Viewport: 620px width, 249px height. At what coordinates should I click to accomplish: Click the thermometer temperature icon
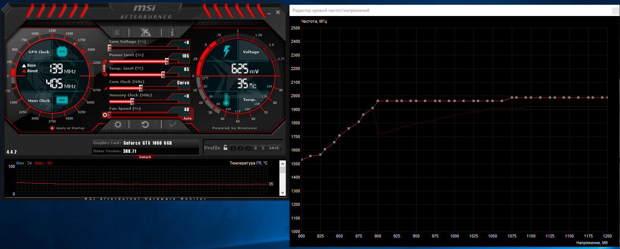(226, 100)
